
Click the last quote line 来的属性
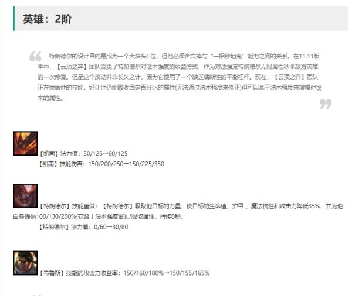(x=50, y=98)
